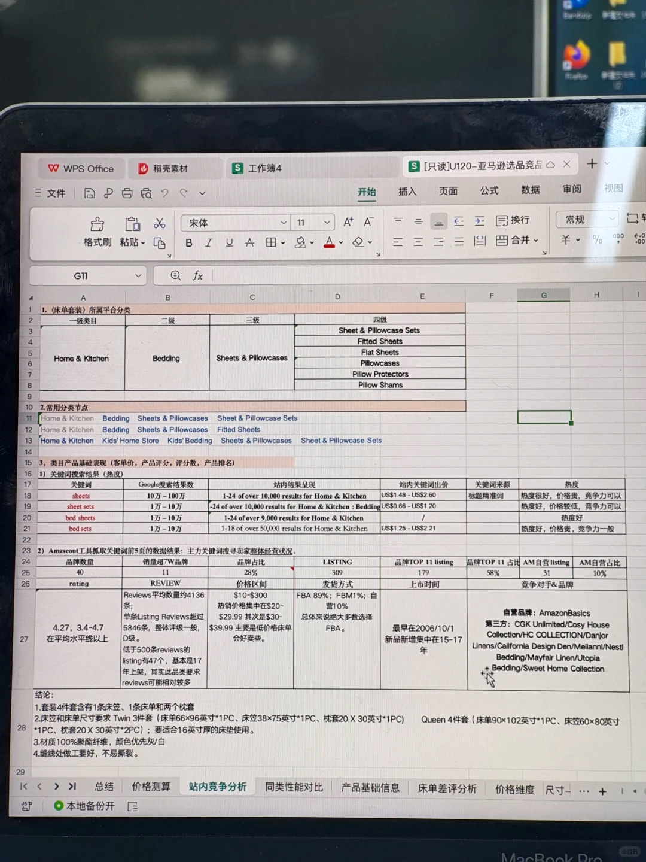Toggle top vertical alignment
This screenshot has height=862, width=646.
pos(398,221)
